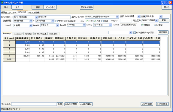Click the GMS app icon in title bar
The image size is (173, 112).
(2, 2)
